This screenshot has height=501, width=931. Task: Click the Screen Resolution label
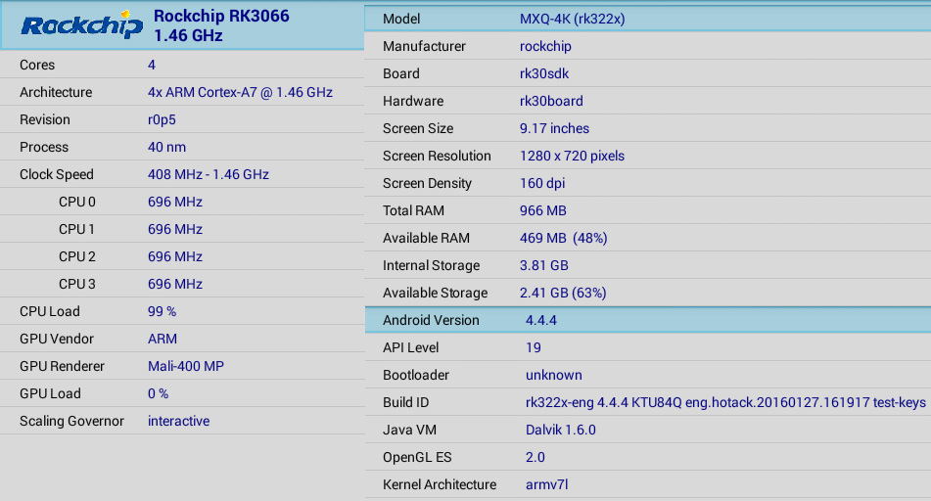[x=437, y=156]
